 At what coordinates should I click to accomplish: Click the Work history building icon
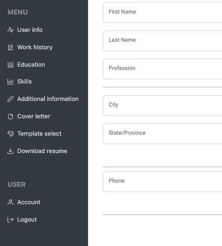(10, 47)
